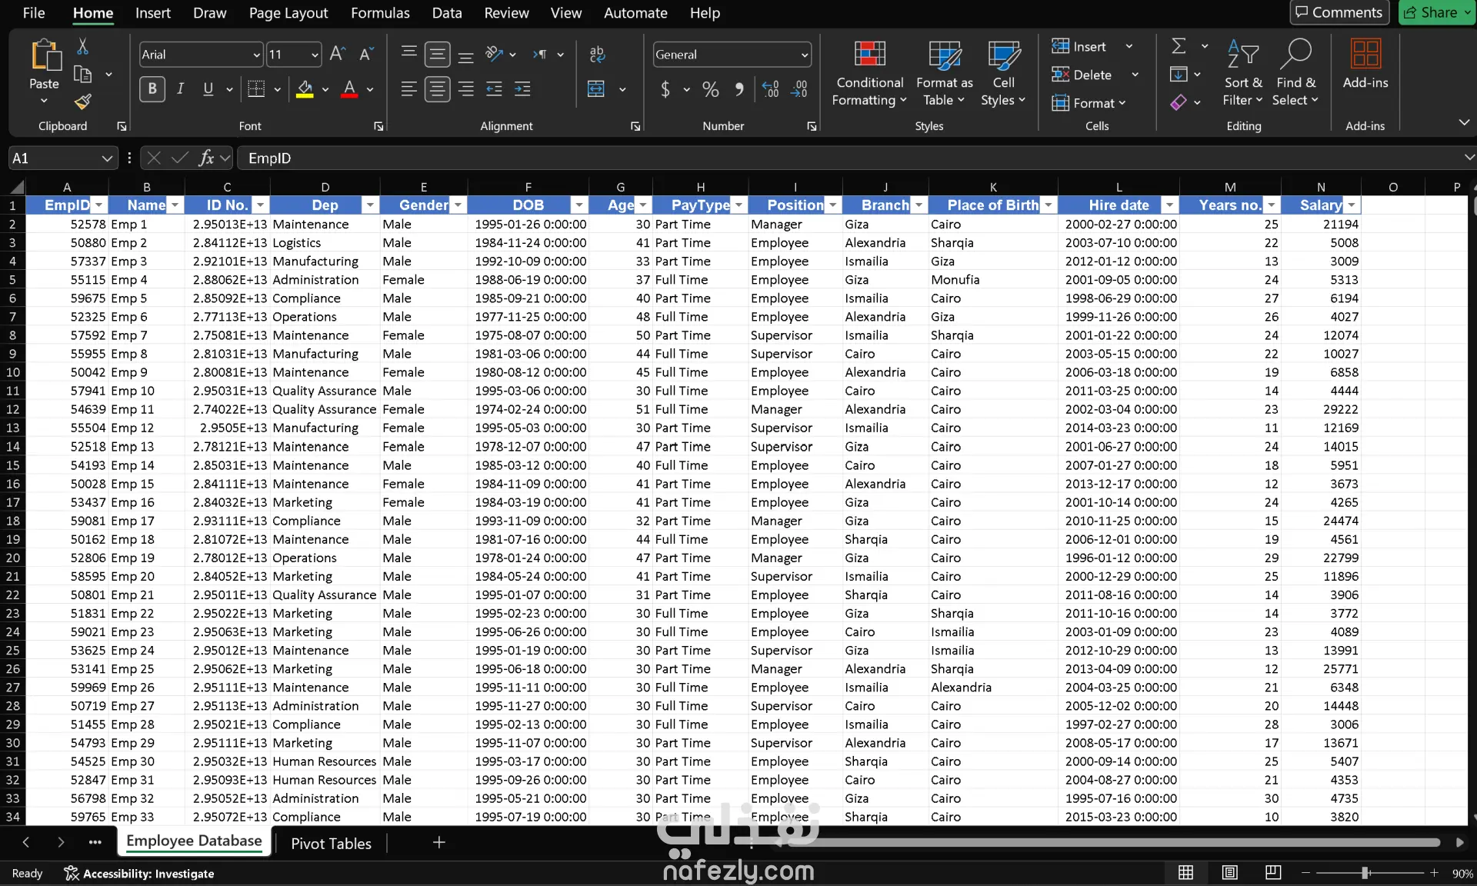The height and width of the screenshot is (886, 1477).
Task: Switch to Page Layout view in status bar
Action: click(1230, 873)
